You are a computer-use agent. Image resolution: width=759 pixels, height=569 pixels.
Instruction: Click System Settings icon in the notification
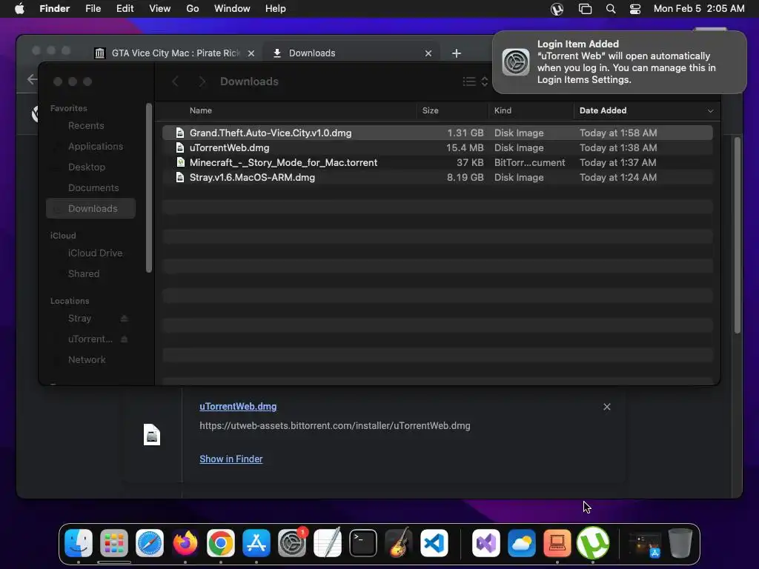[516, 62]
